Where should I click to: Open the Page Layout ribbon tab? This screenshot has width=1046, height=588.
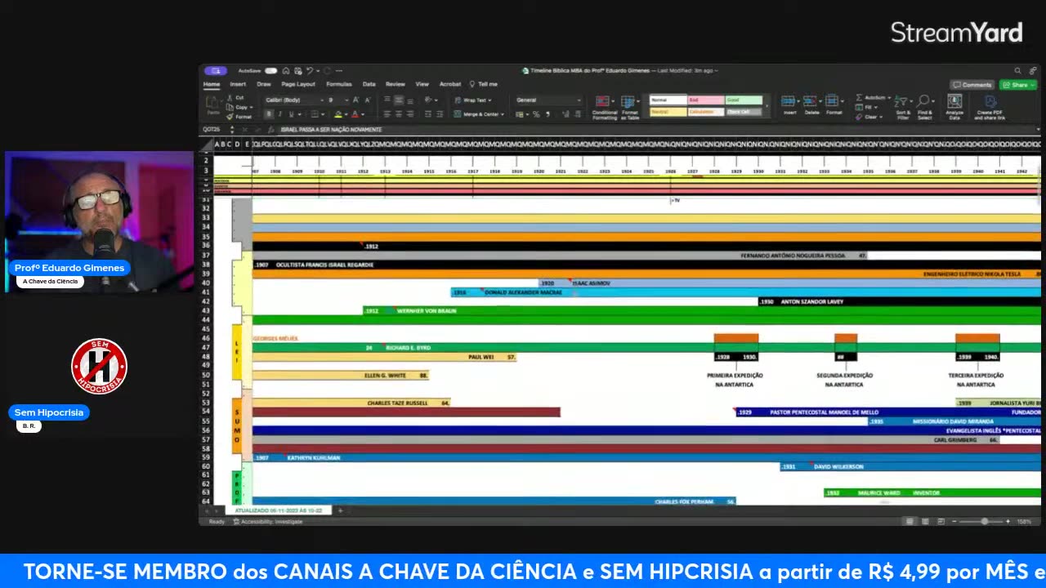tap(298, 84)
